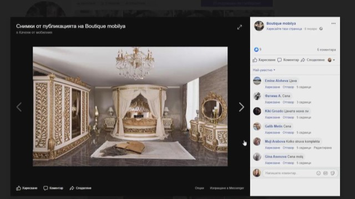This screenshot has width=355, height=199.
Task: Open timestamp of Фатима А. comment
Action: point(303,102)
